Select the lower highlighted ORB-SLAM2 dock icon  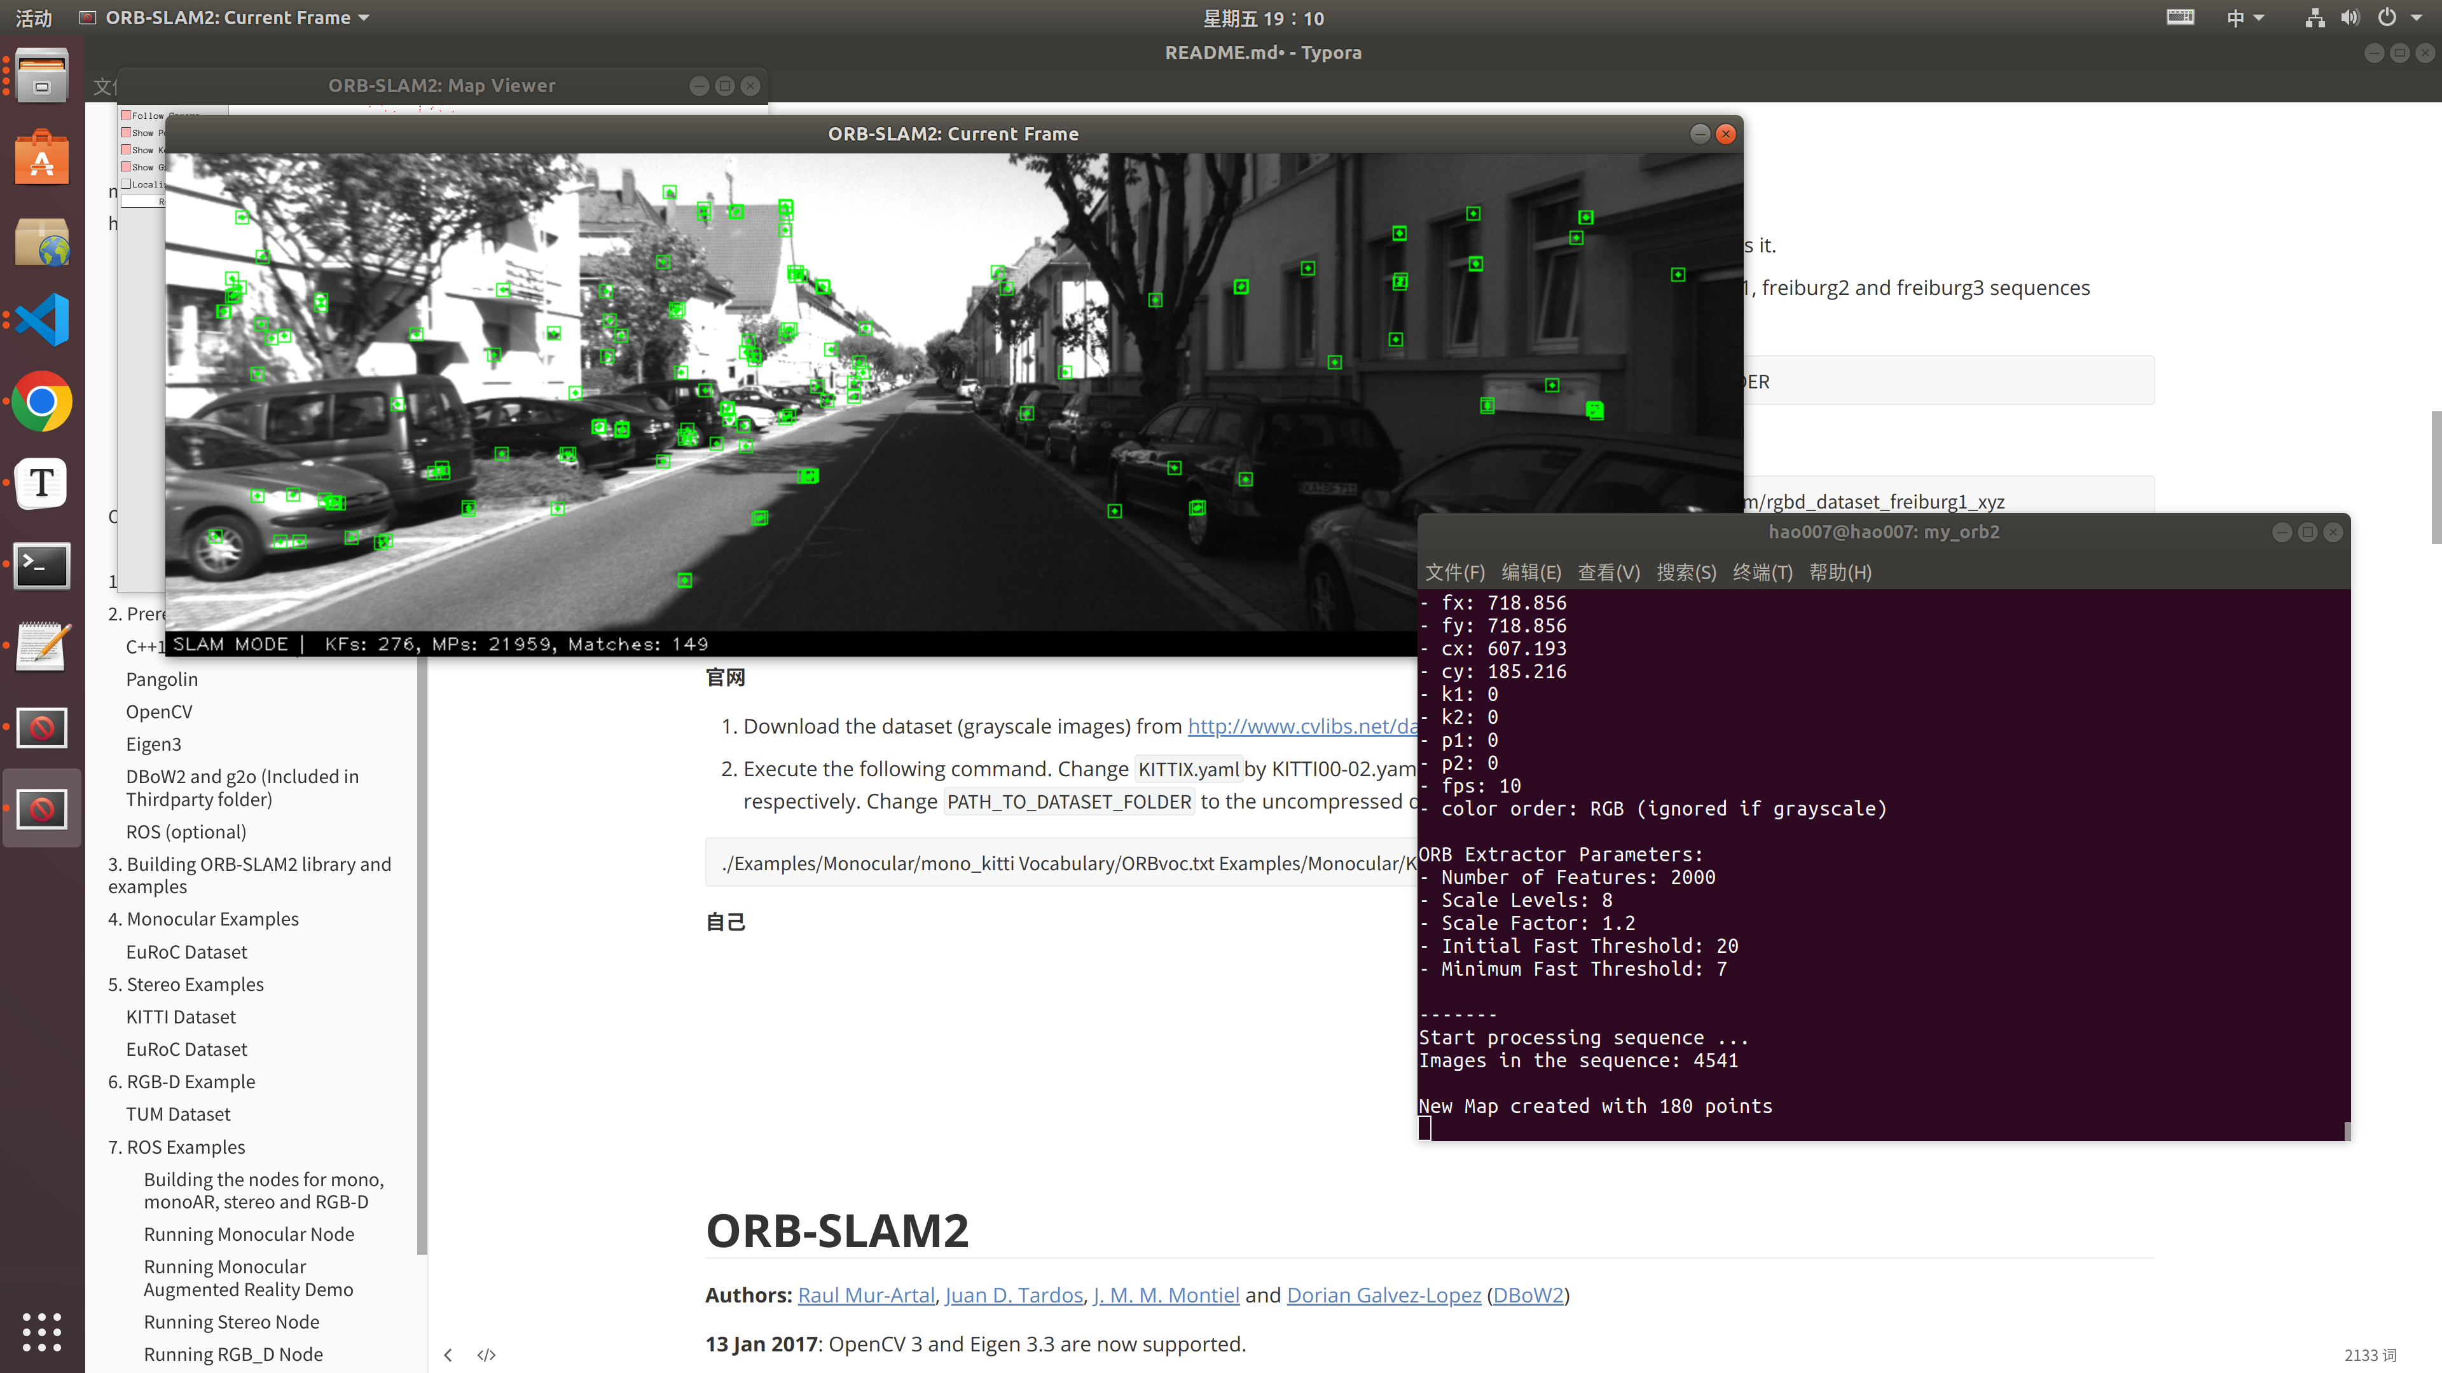coord(42,809)
